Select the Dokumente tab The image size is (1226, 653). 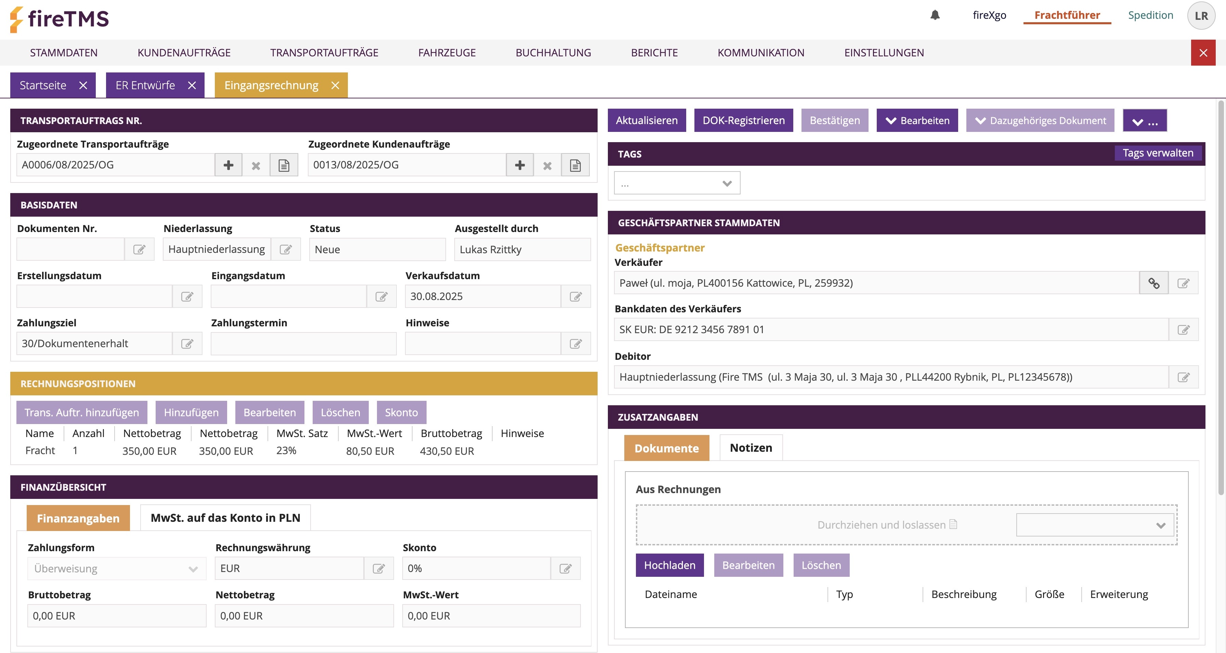[x=666, y=448]
